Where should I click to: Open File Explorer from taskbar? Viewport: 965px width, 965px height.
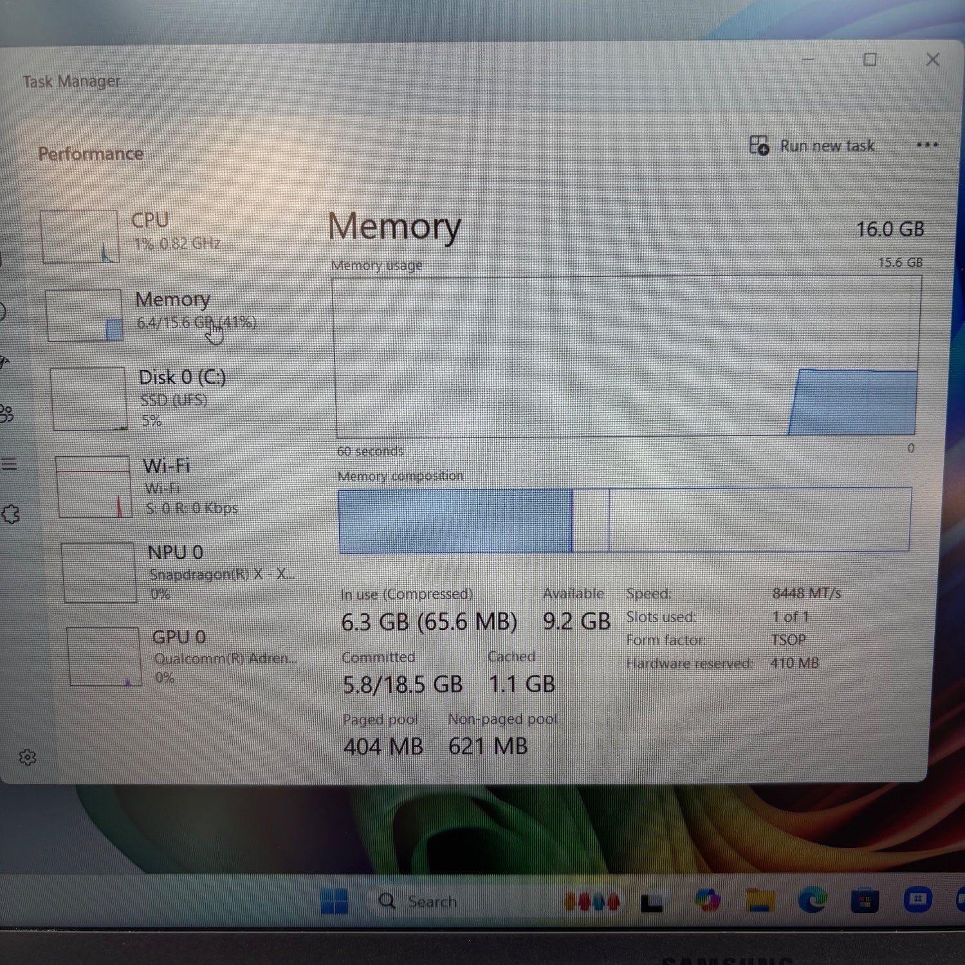click(x=760, y=901)
